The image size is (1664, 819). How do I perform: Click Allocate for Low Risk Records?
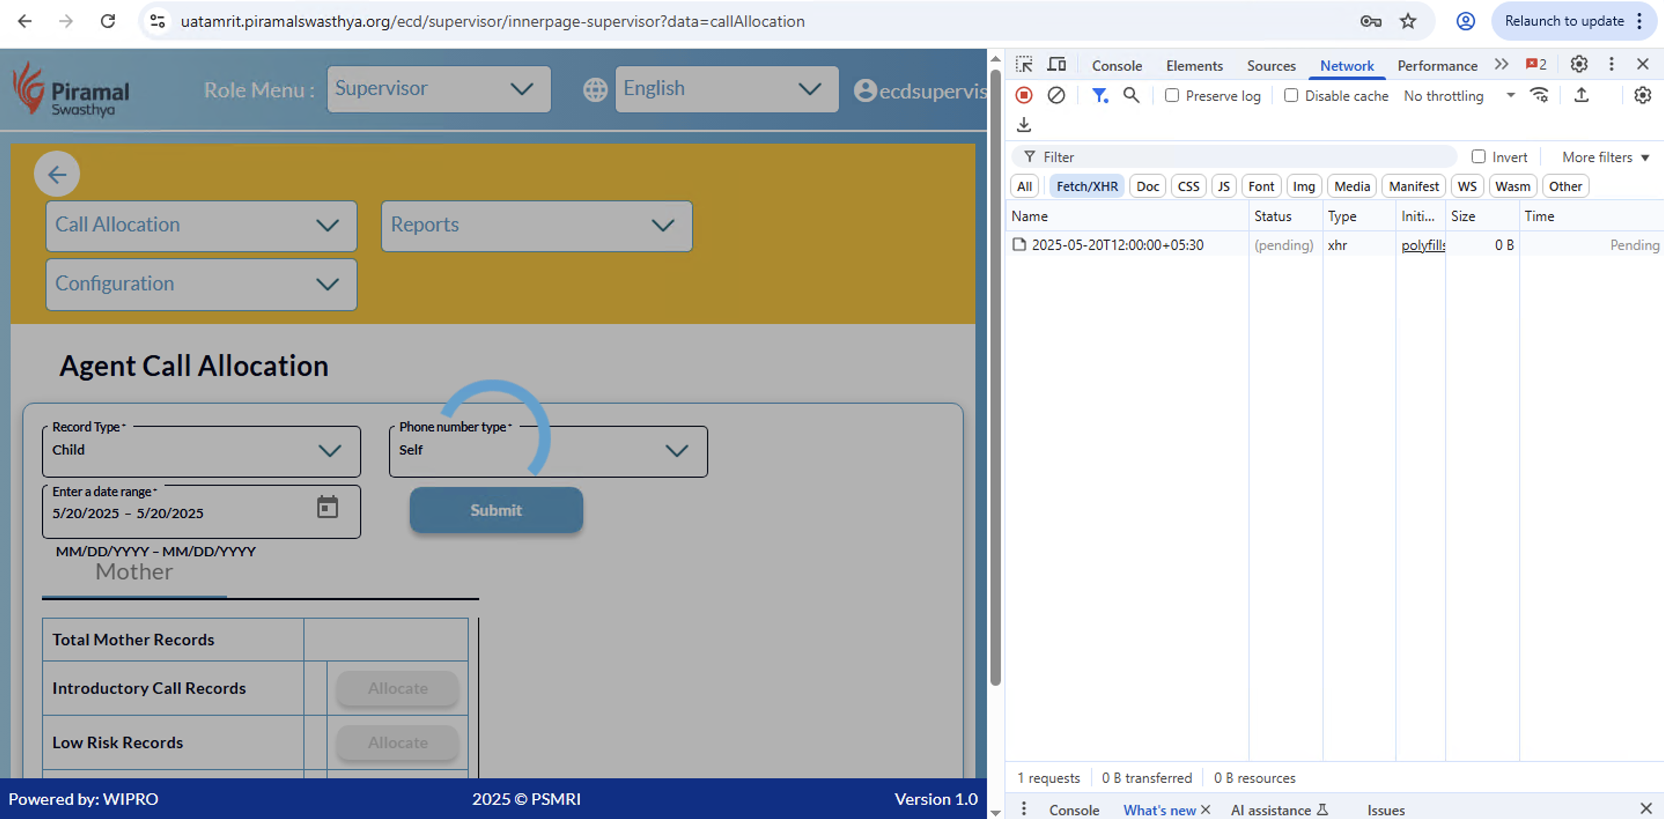[x=397, y=743]
